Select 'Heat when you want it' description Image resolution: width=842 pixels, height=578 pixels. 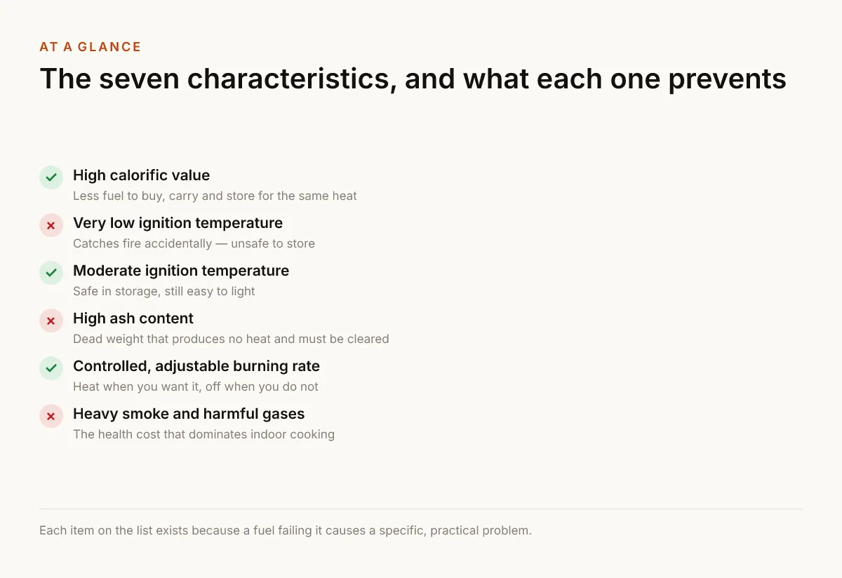tap(196, 387)
